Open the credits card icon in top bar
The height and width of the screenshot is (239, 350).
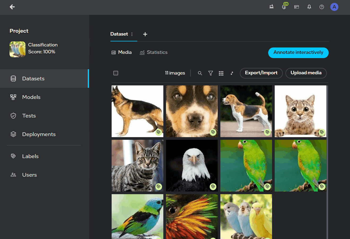click(x=297, y=7)
